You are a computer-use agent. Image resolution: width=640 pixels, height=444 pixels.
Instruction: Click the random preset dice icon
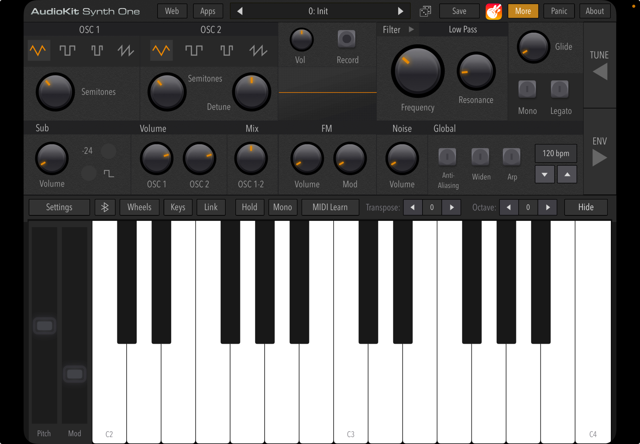[x=425, y=11]
